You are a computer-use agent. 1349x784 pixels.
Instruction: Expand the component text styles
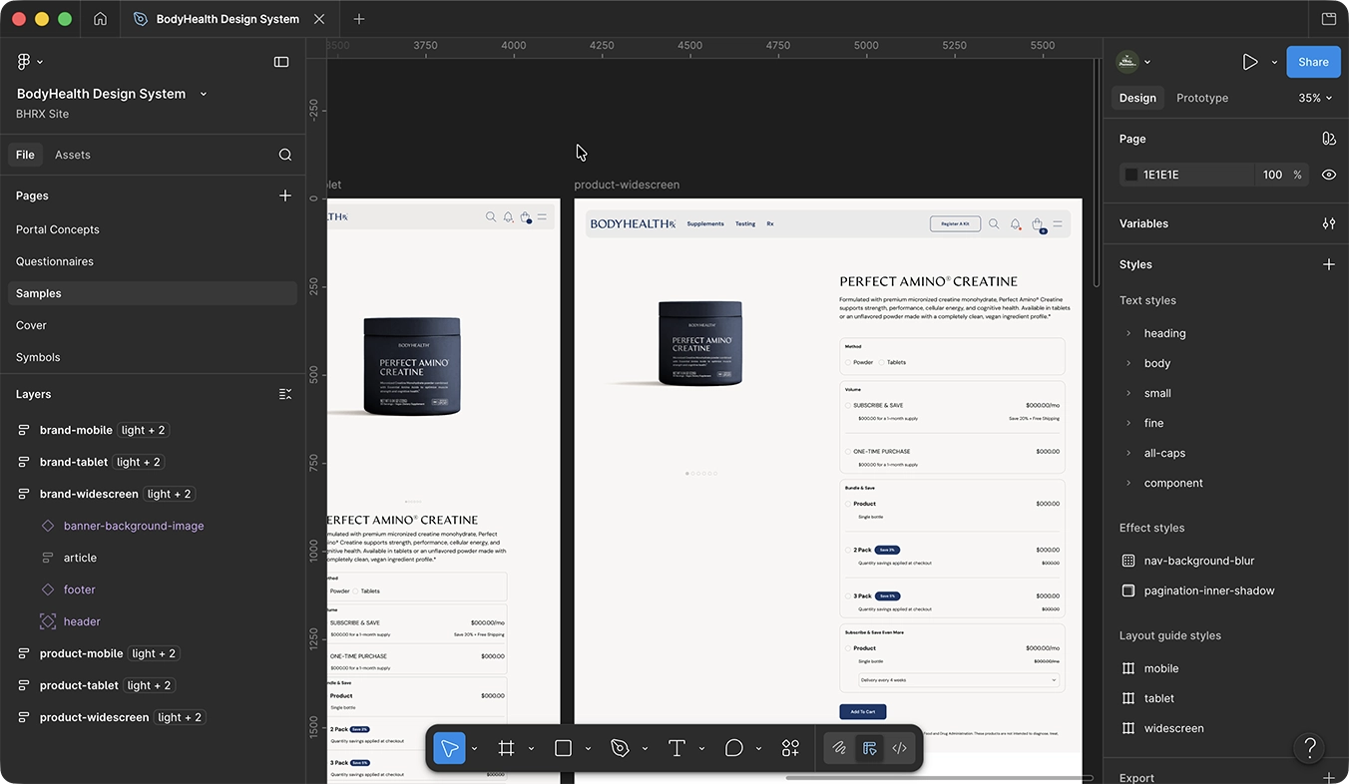pyautogui.click(x=1128, y=483)
